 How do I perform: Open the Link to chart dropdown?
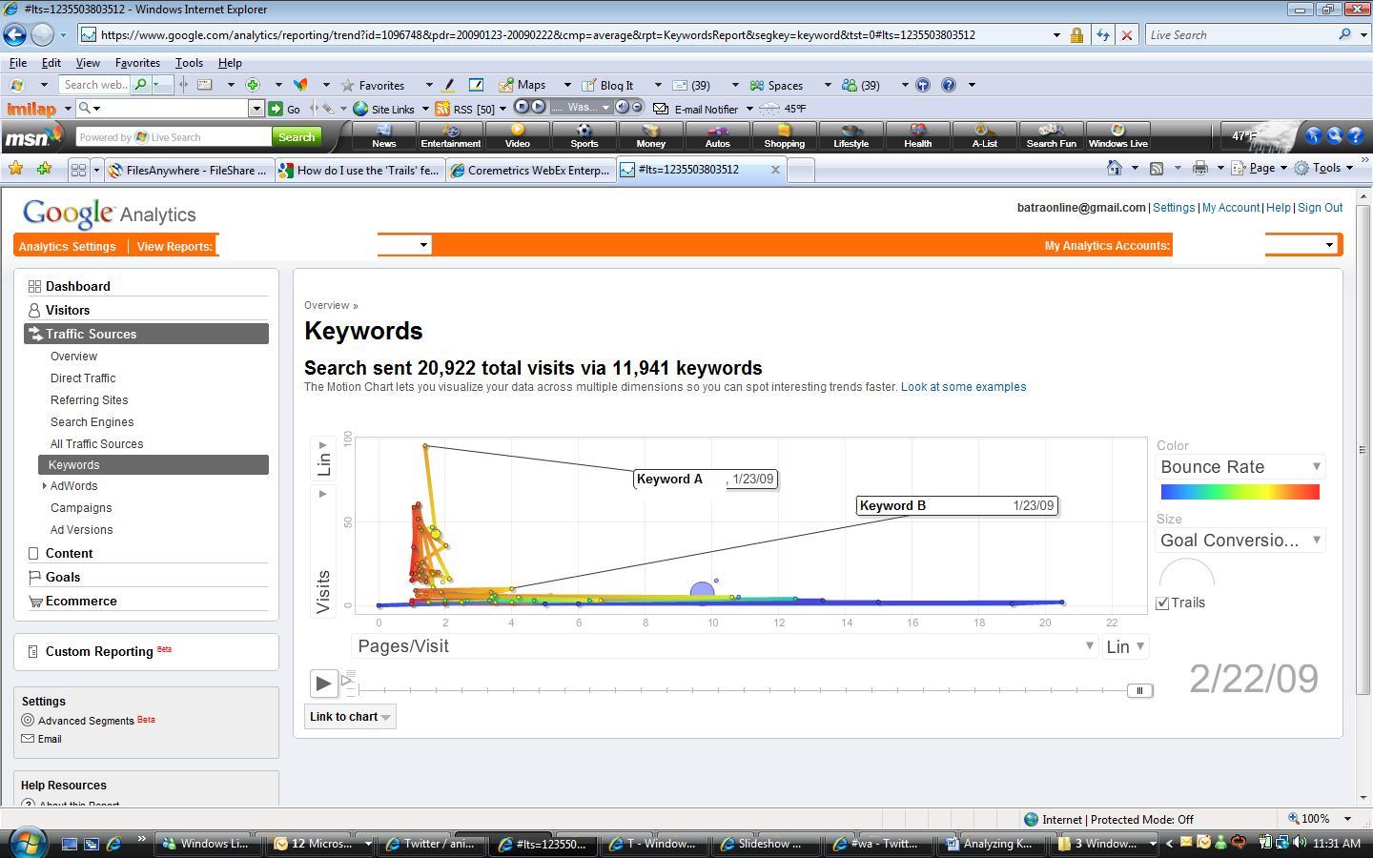[x=350, y=717]
